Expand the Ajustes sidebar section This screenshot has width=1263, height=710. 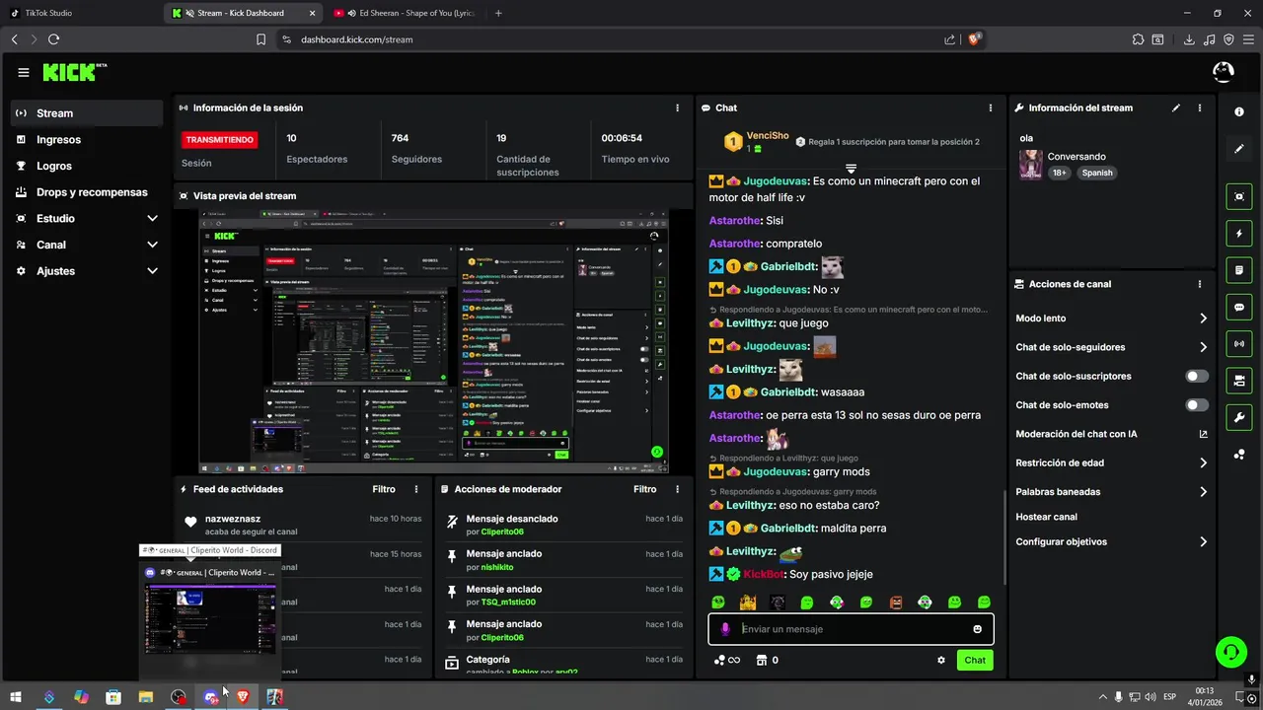point(152,271)
